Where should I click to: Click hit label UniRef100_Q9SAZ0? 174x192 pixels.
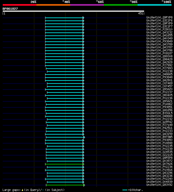click(x=159, y=89)
